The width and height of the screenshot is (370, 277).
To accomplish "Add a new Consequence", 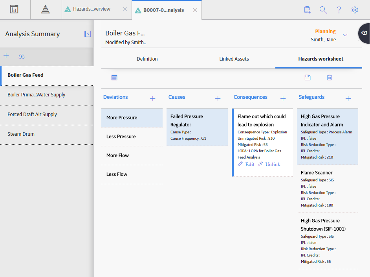I will 283,98.
